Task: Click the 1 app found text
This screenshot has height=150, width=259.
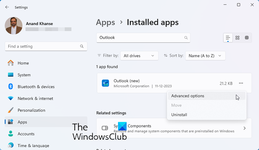Action: click(107, 67)
